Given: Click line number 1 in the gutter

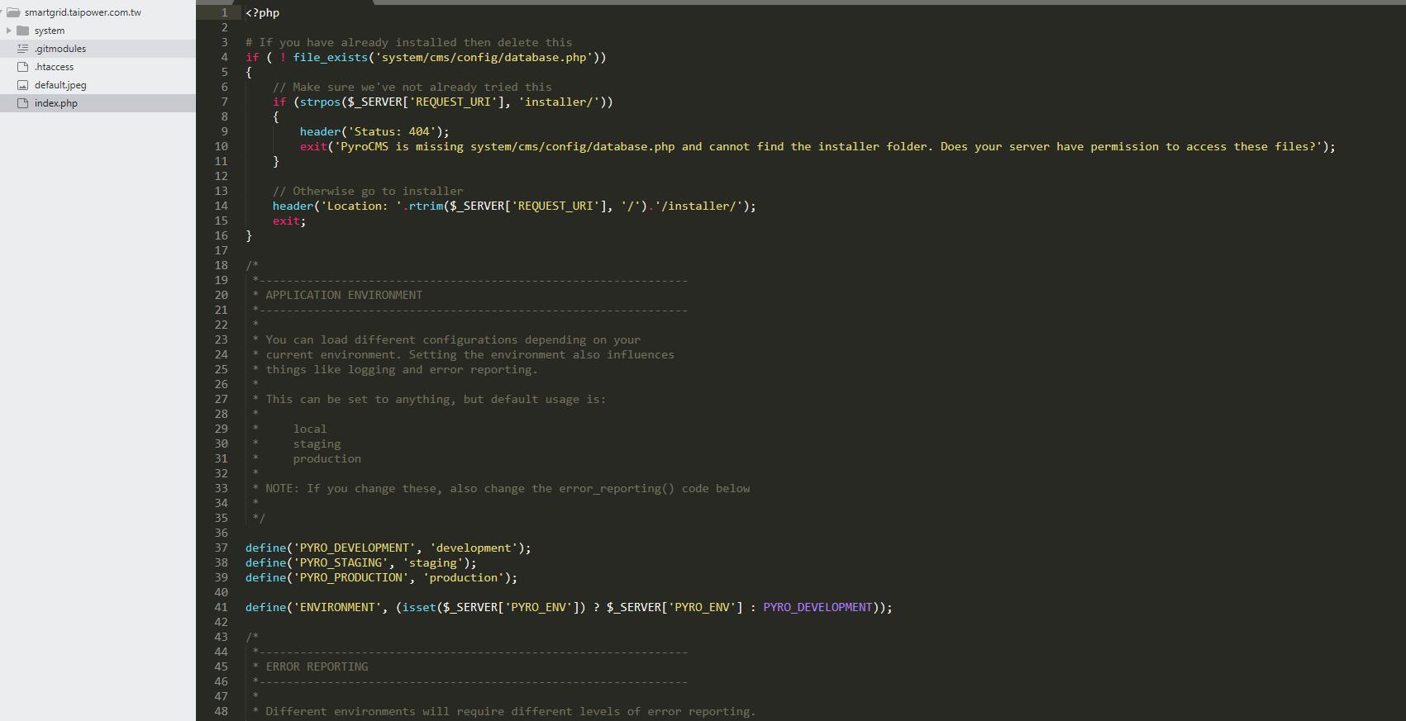Looking at the screenshot, I should coord(224,12).
